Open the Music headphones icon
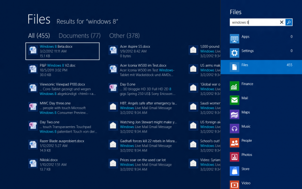 (x=234, y=129)
